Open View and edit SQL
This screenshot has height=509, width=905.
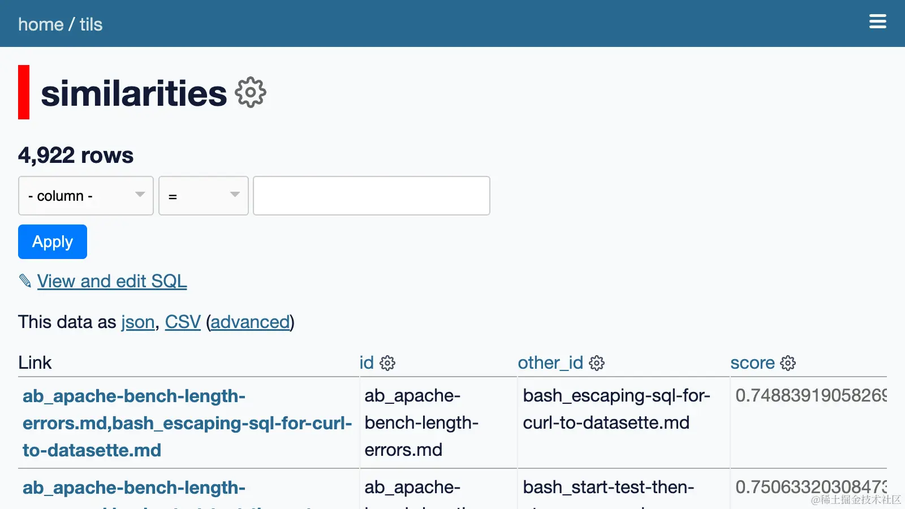111,281
